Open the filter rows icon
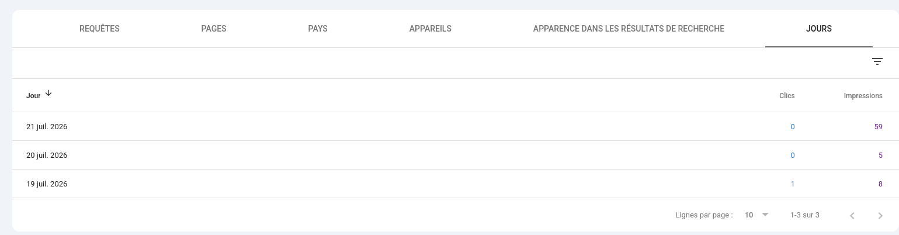The width and height of the screenshot is (899, 235). coord(877,61)
